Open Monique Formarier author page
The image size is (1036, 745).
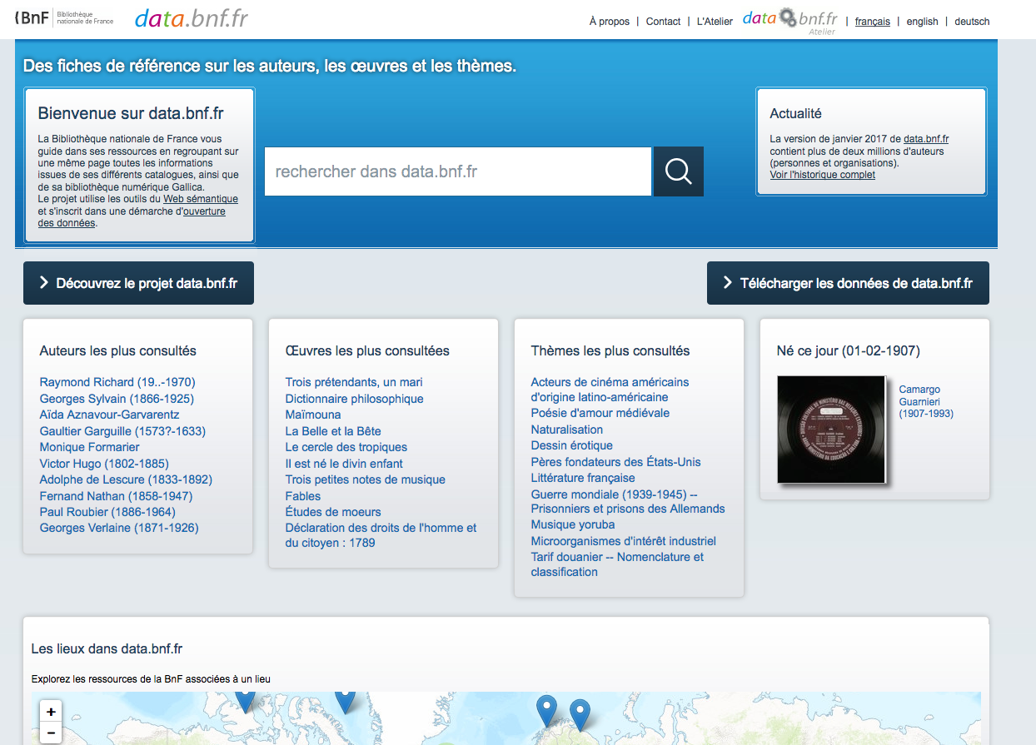tap(89, 447)
